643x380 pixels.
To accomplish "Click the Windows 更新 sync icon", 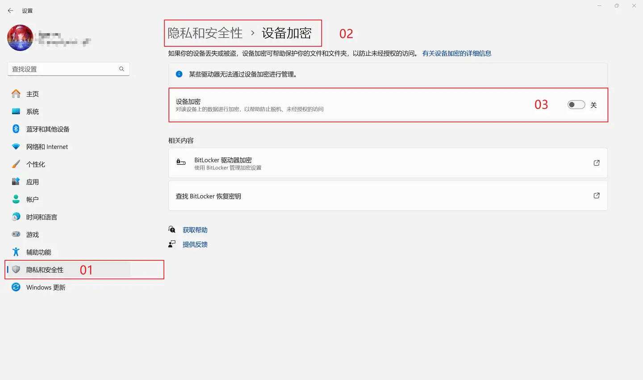I will (x=16, y=287).
